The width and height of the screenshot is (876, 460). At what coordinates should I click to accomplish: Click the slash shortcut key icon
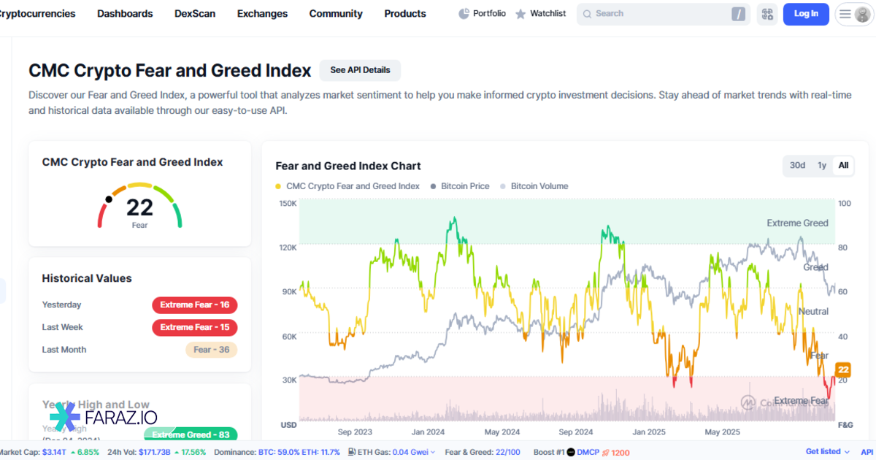(739, 14)
